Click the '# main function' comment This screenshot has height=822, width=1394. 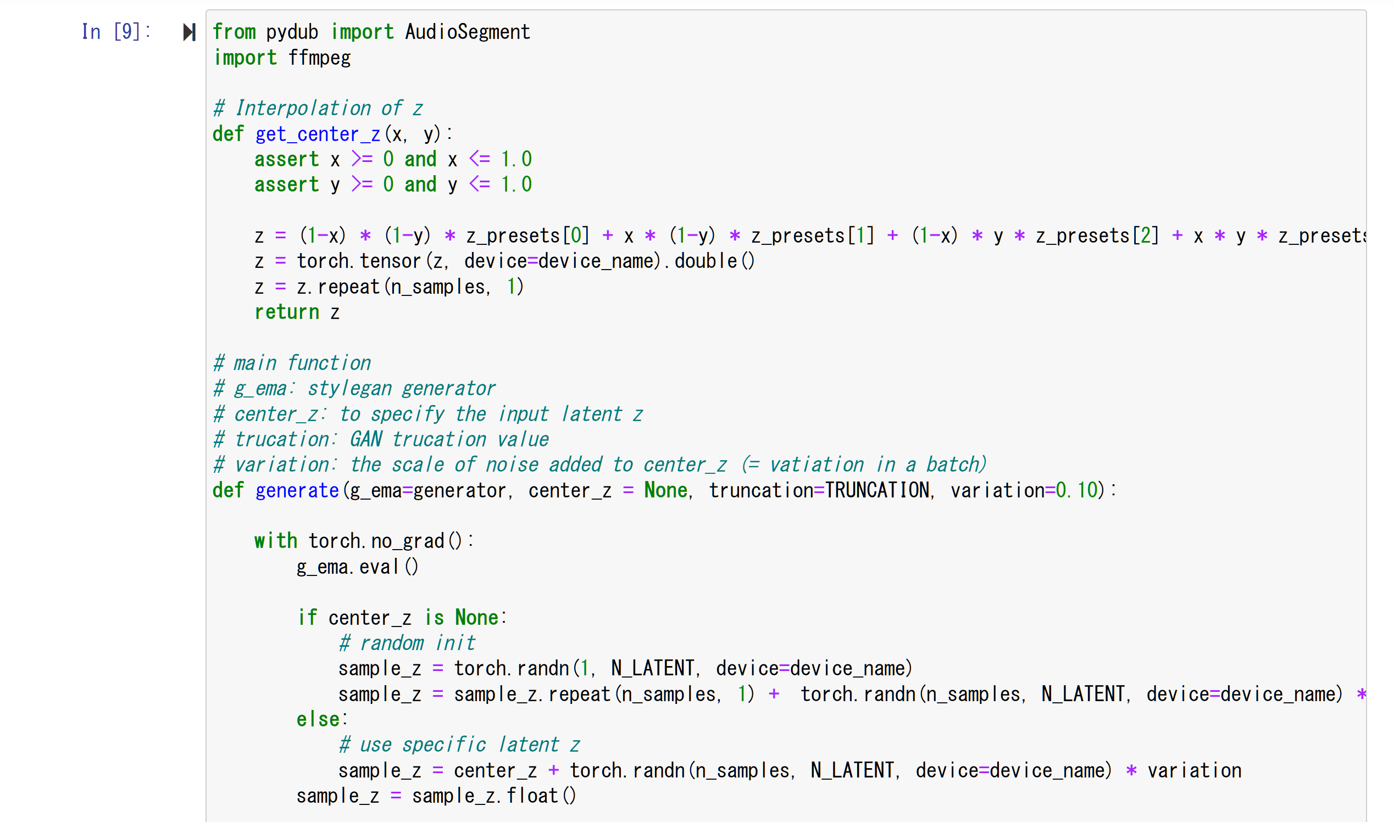[x=292, y=364]
